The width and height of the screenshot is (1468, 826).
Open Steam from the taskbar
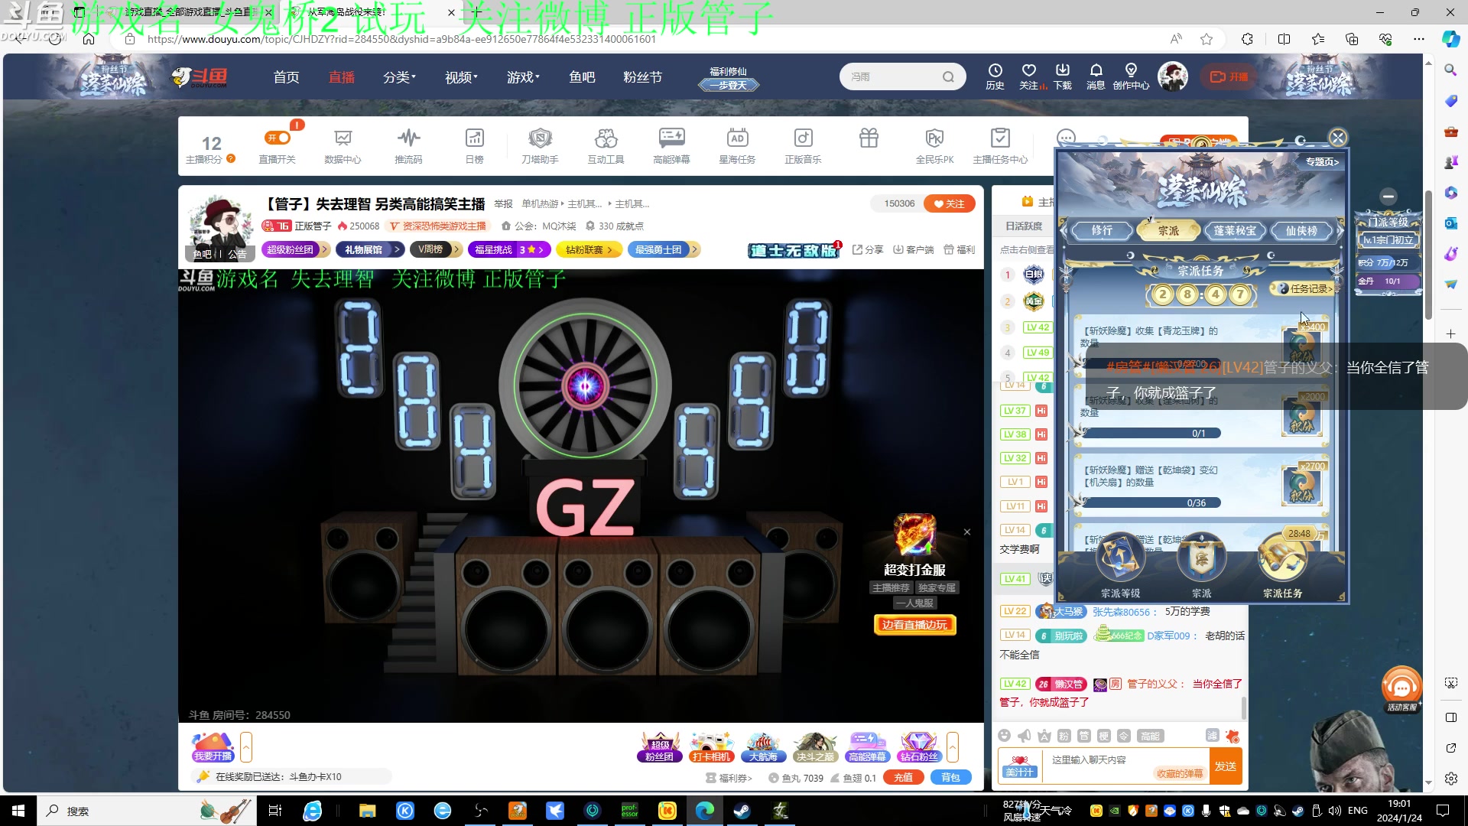coord(742,811)
